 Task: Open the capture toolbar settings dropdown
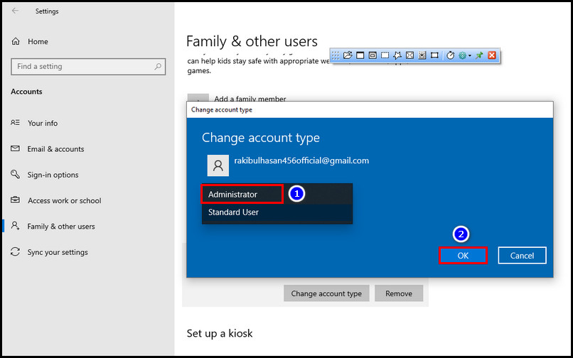[x=465, y=55]
